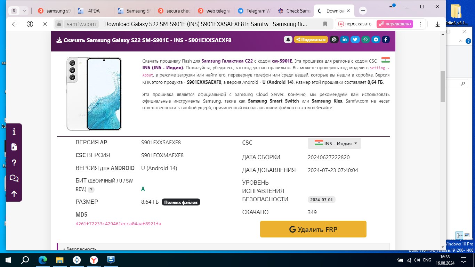Open a new browser tab with plus

[x=363, y=11]
